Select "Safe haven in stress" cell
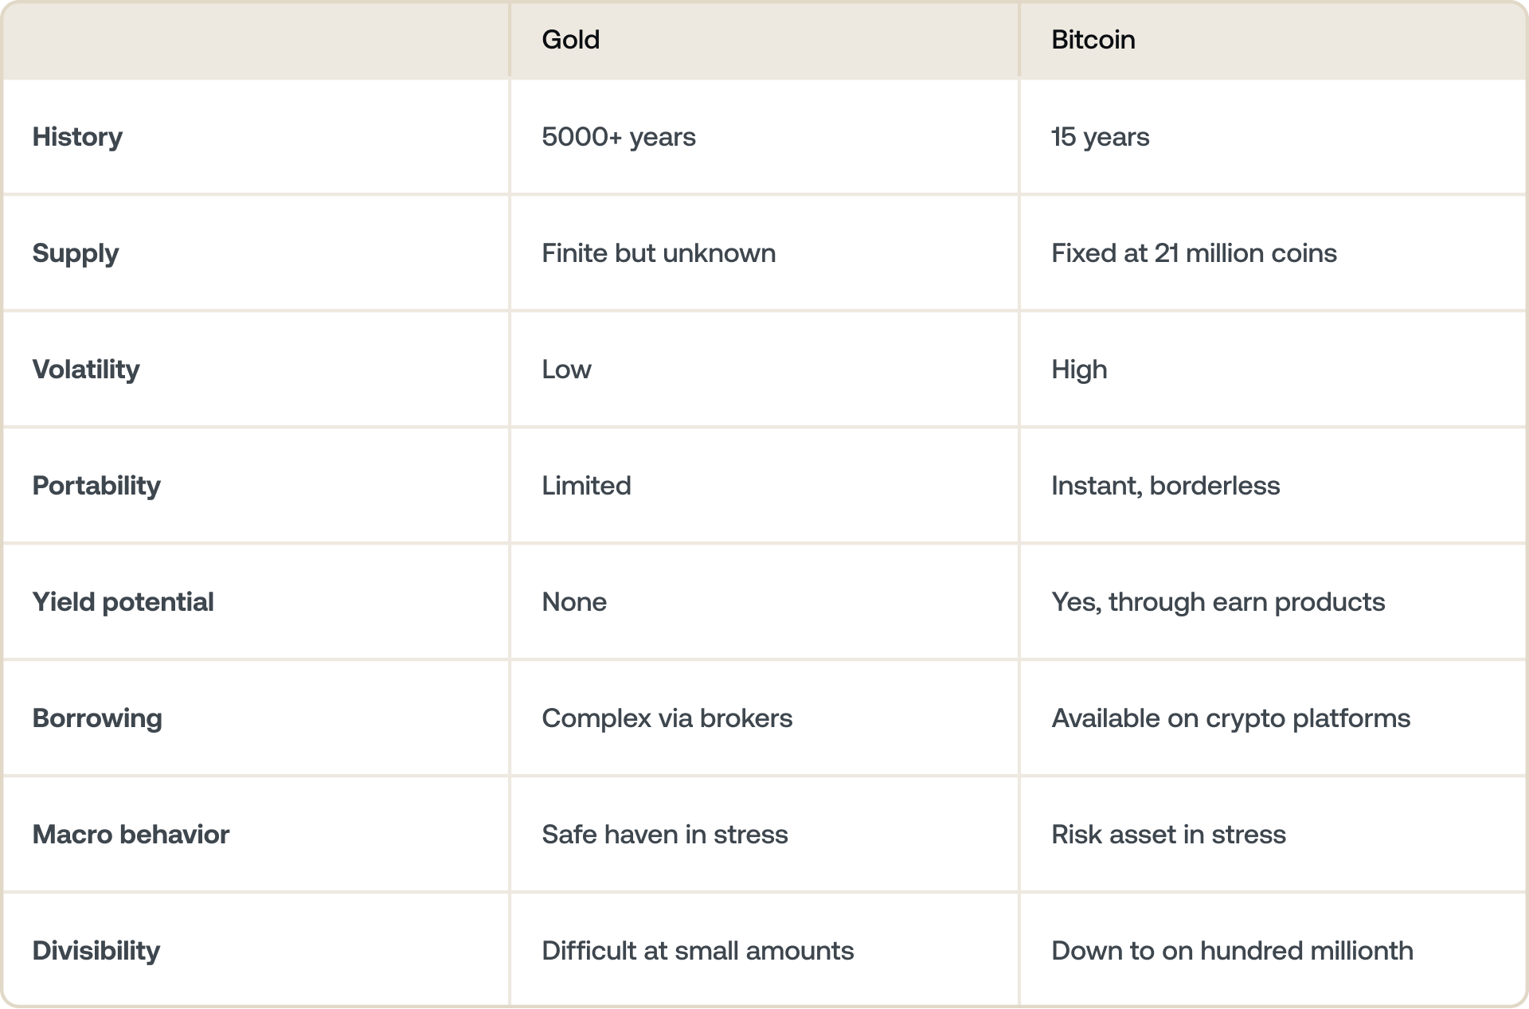Screen dimensions: 1529x1009 point(664,835)
